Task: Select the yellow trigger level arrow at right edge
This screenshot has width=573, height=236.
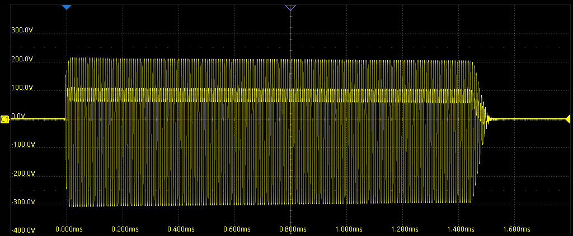Action: point(568,118)
